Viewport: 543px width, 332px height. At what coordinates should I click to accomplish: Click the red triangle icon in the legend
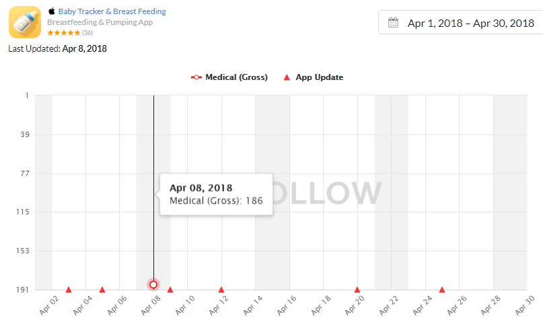[x=287, y=77]
